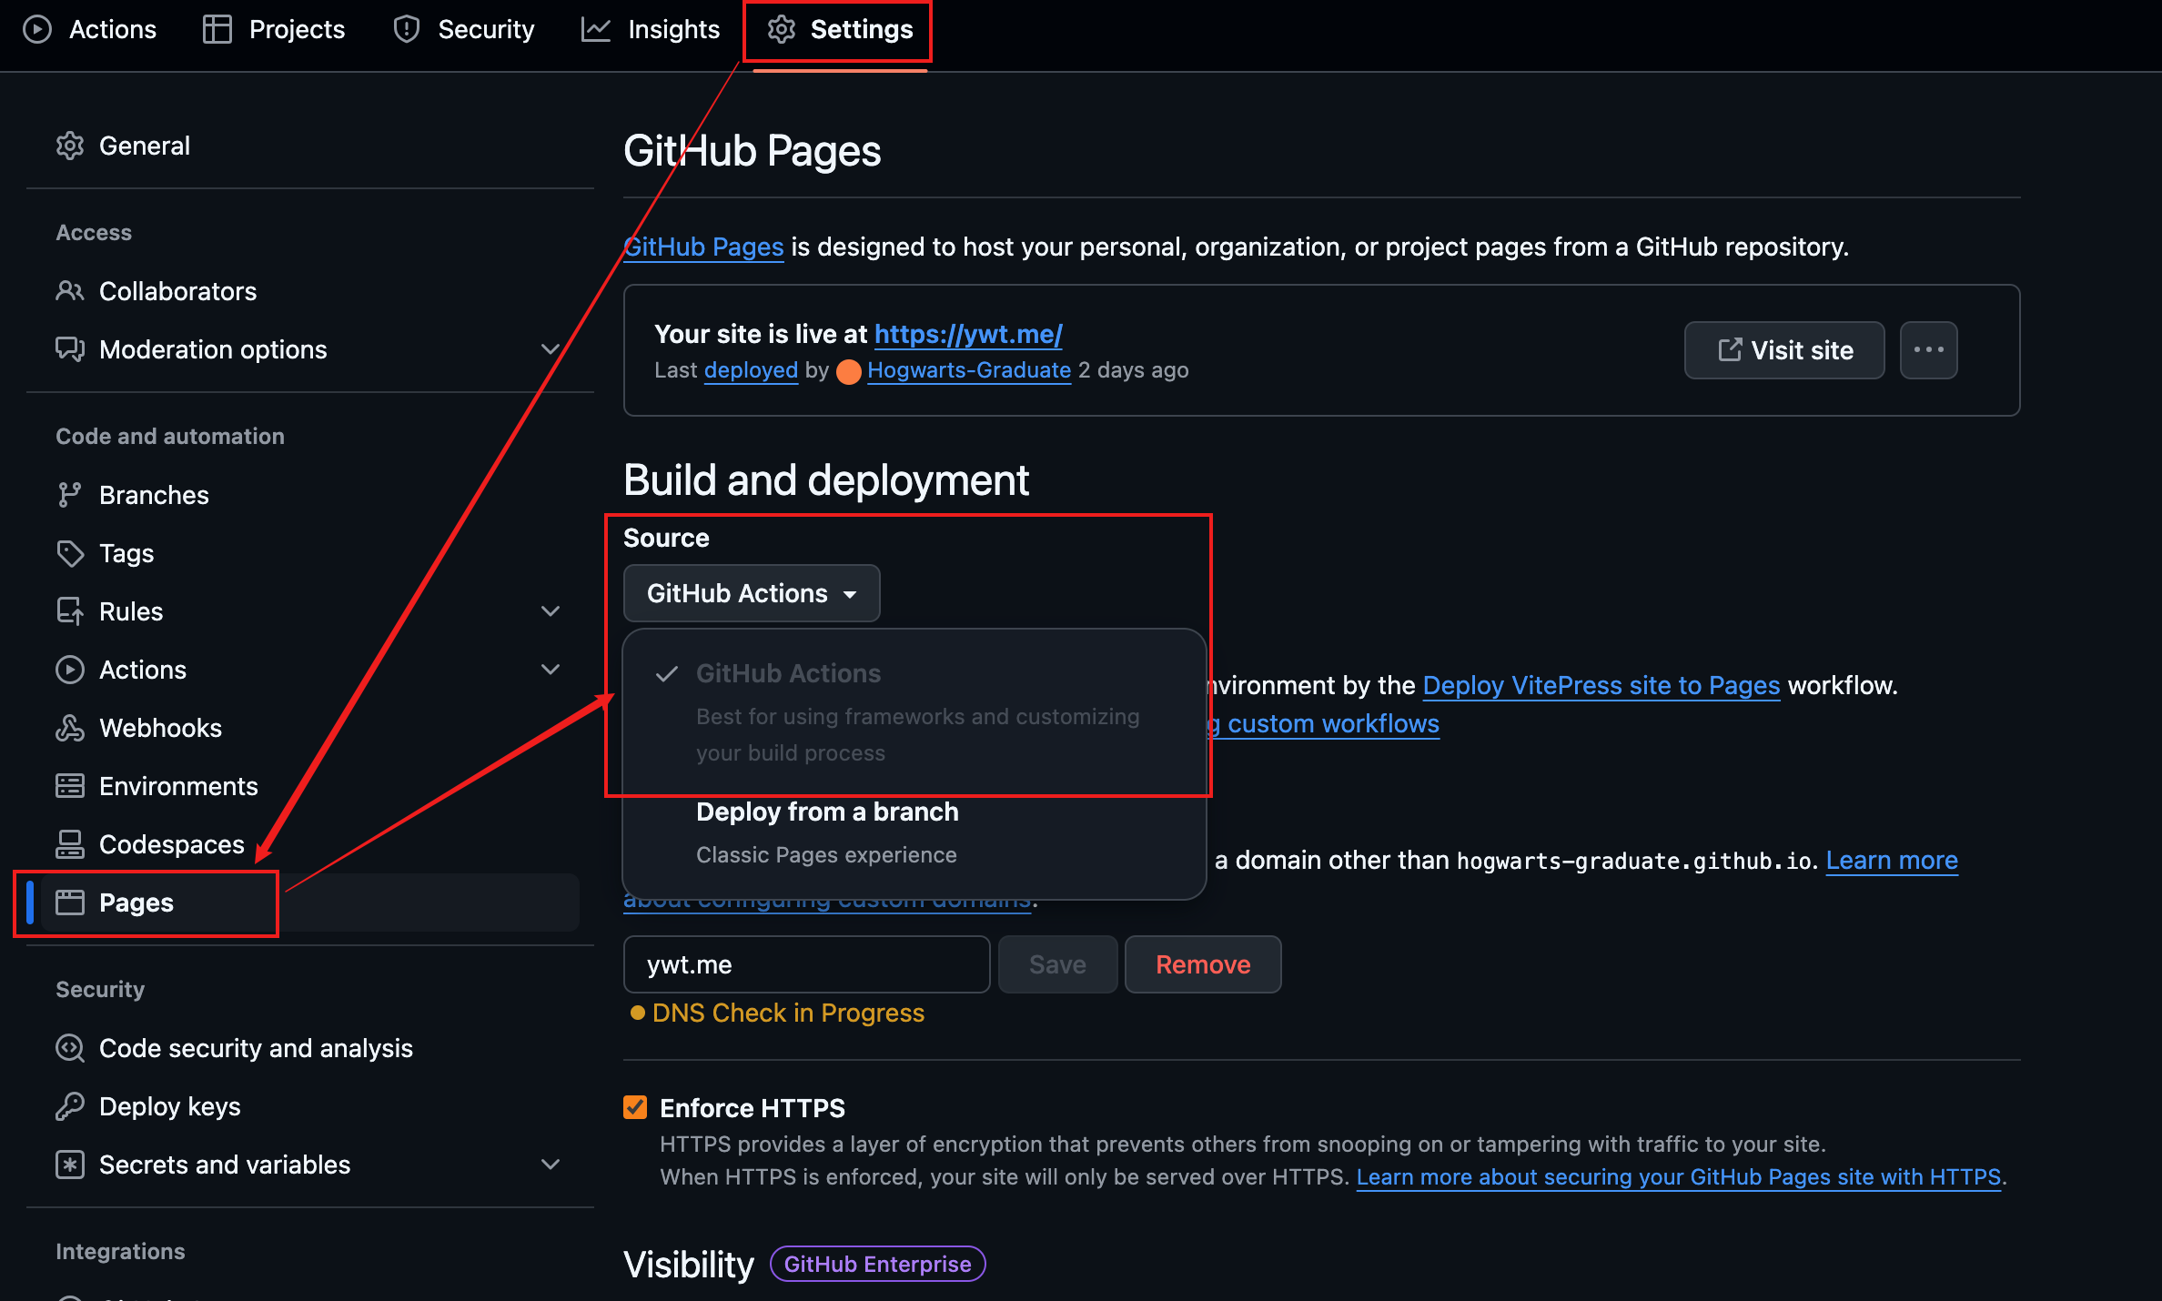Click the Remove button for the custom domain
The width and height of the screenshot is (2162, 1301).
tap(1202, 964)
